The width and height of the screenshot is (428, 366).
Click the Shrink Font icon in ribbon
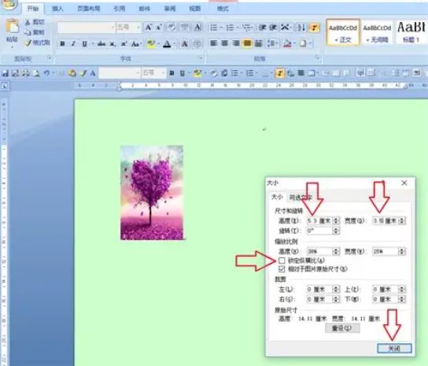[159, 28]
